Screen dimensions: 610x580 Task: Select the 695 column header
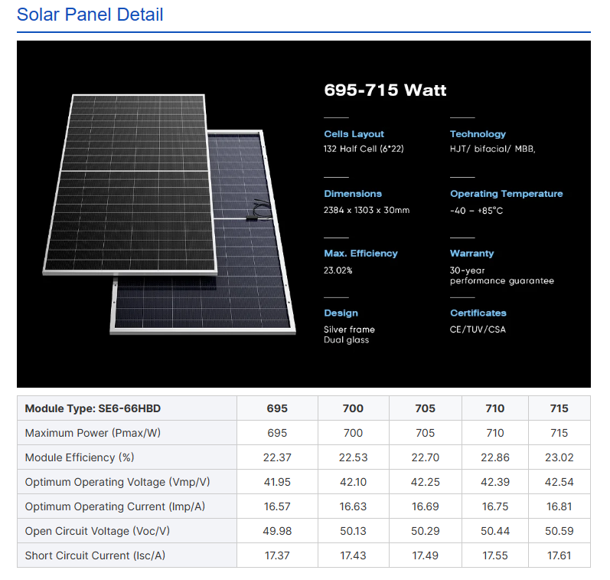click(x=277, y=408)
